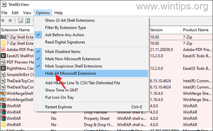Viewport: 213px width, 131px height.
Task: Click the folder icon in WinRAR Drag & Drop row
Action: click(3, 124)
